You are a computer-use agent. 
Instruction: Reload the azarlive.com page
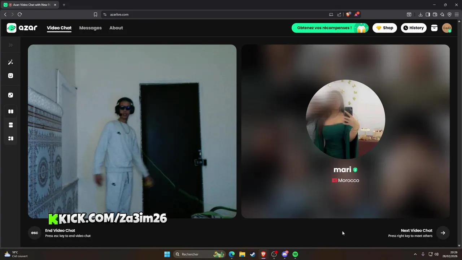pyautogui.click(x=19, y=14)
